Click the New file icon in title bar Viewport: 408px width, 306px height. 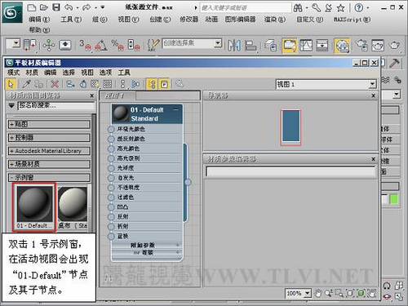click(x=32, y=7)
